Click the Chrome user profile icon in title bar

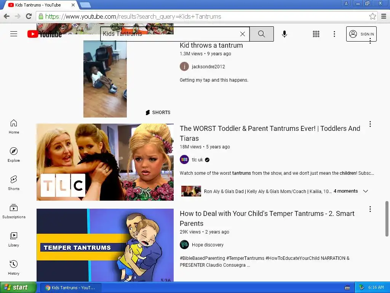pyautogui.click(x=346, y=3)
